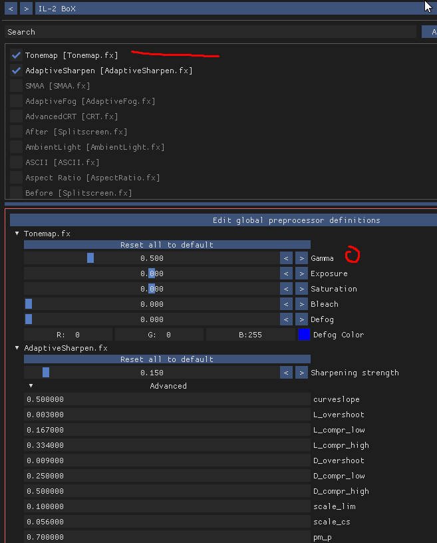This screenshot has height=543, width=437.
Task: Collapse the Tonemap.fx settings section
Action: click(x=17, y=234)
